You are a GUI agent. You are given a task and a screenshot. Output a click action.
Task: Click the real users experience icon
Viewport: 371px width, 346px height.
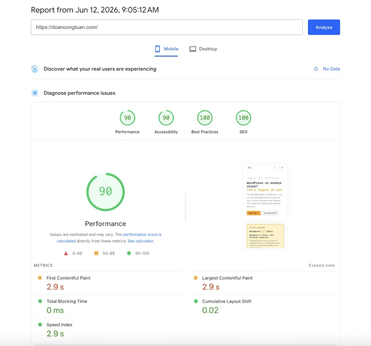(35, 69)
